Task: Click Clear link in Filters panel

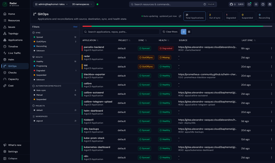Action: [75, 27]
